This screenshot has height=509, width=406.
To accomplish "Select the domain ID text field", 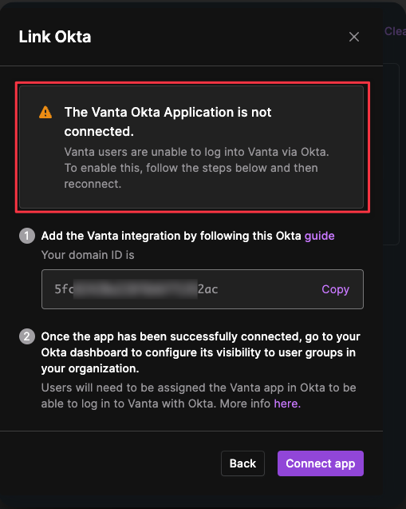I will tap(203, 289).
